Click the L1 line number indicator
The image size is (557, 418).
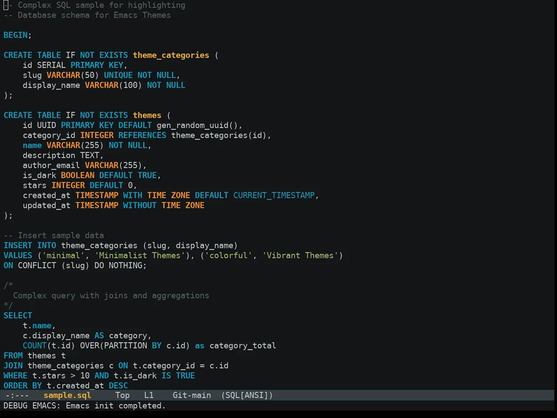pyautogui.click(x=149, y=395)
